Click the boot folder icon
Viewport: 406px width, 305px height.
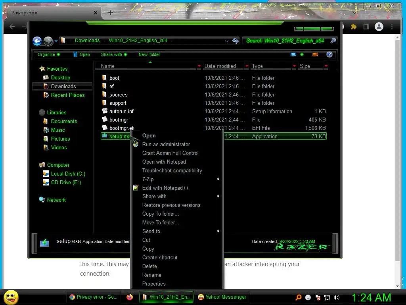point(104,77)
